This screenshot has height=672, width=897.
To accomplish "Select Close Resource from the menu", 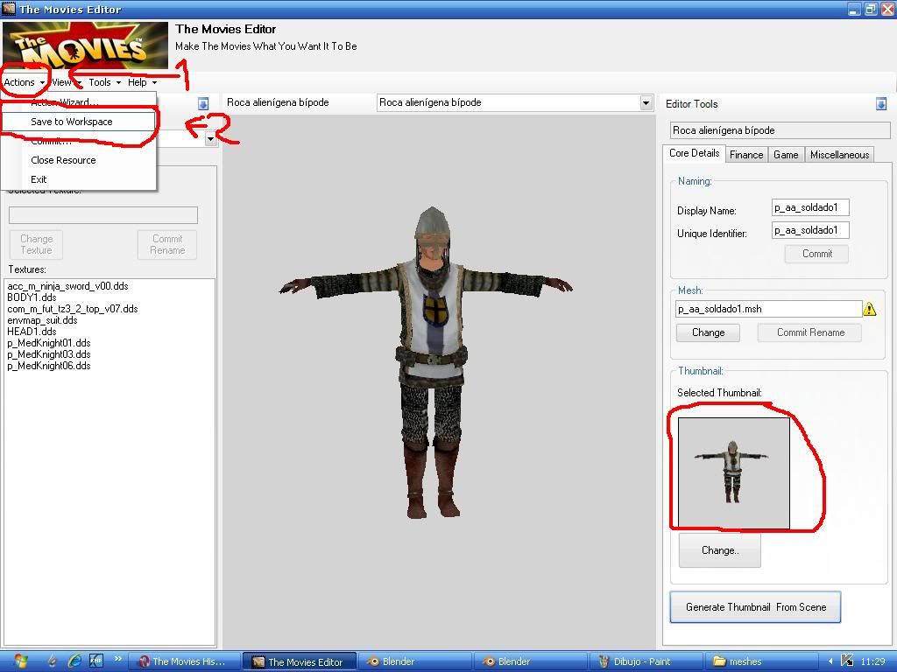I will [x=78, y=160].
